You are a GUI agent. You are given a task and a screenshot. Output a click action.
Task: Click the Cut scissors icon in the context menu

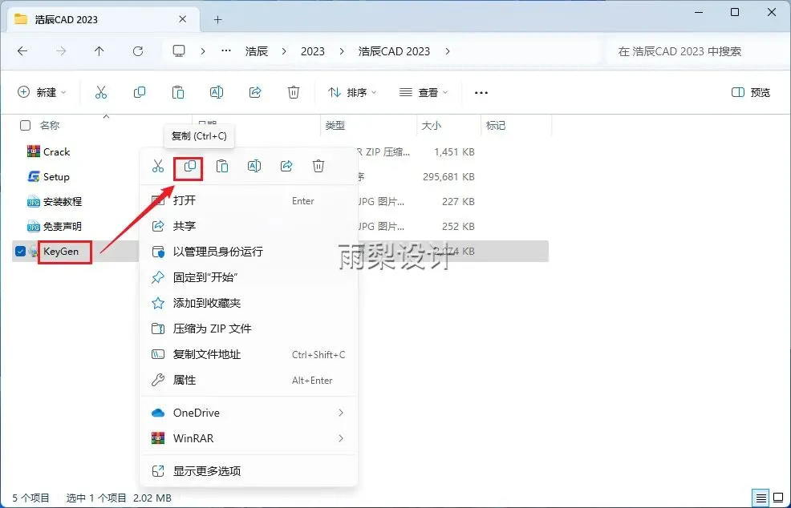(x=158, y=166)
